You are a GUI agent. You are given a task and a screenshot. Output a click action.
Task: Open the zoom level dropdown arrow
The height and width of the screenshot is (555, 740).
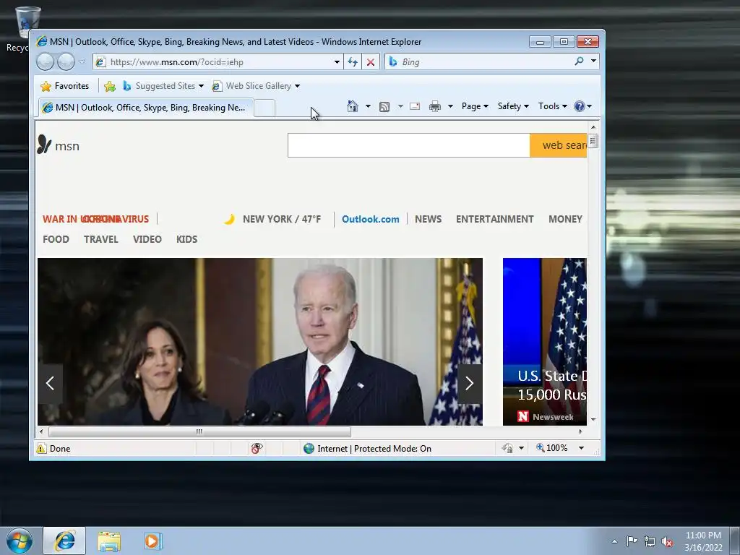[x=582, y=448]
